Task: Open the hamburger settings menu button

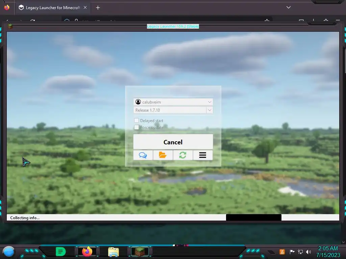Action: click(203, 155)
